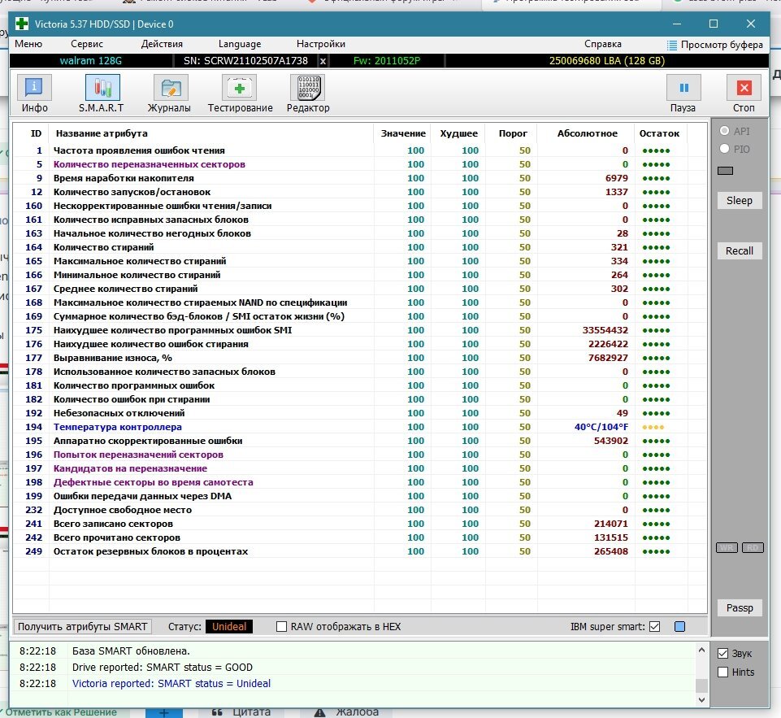Uncheck the IBM super smart checkbox
The width and height of the screenshot is (781, 718).
pos(654,627)
